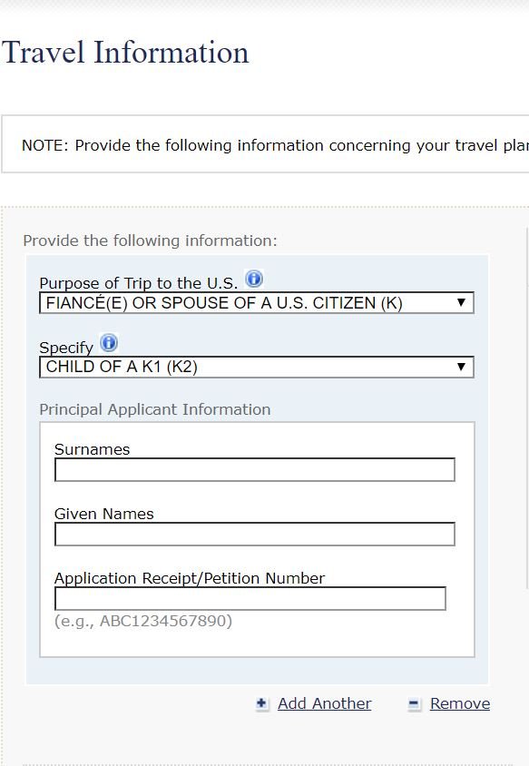The height and width of the screenshot is (766, 529).
Task: Open the info icon beside Purpose of Trip
Action: pyautogui.click(x=254, y=279)
